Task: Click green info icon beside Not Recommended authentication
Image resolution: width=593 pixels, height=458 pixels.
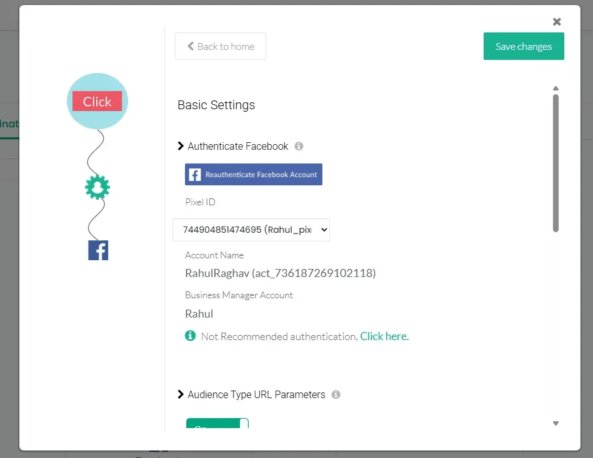Action: tap(190, 335)
